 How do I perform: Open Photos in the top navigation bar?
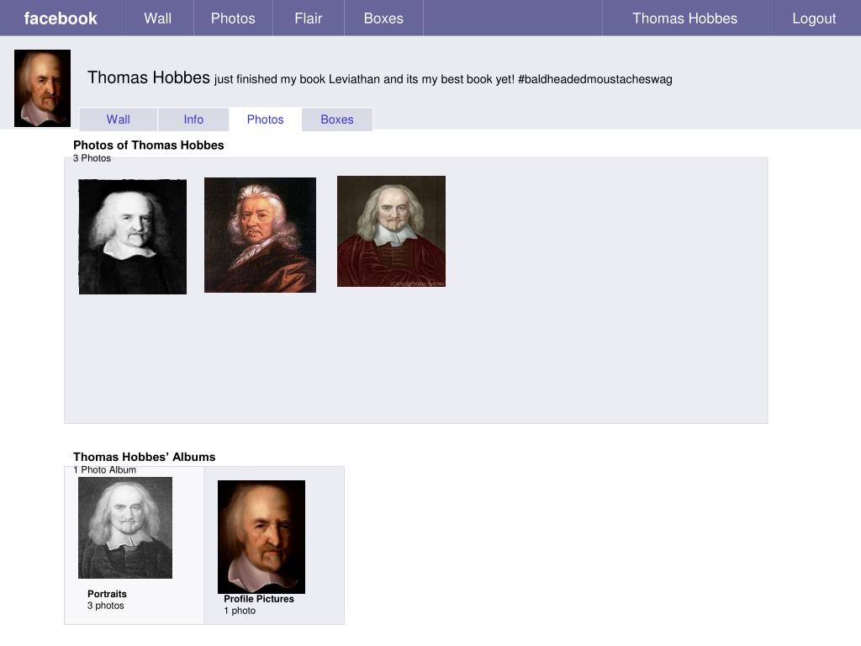(x=233, y=19)
